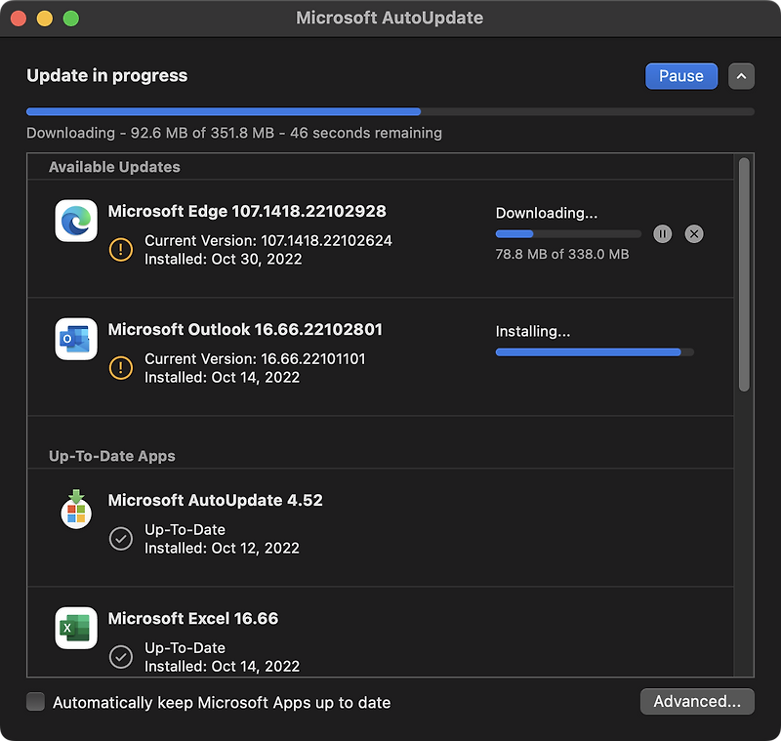Click the Microsoft AutoUpdate window title
Screen dimensions: 781x741
point(390,18)
